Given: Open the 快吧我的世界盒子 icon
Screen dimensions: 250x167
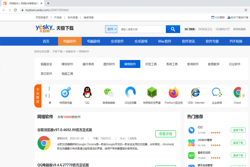Looking at the screenshot, I should pos(152,92).
